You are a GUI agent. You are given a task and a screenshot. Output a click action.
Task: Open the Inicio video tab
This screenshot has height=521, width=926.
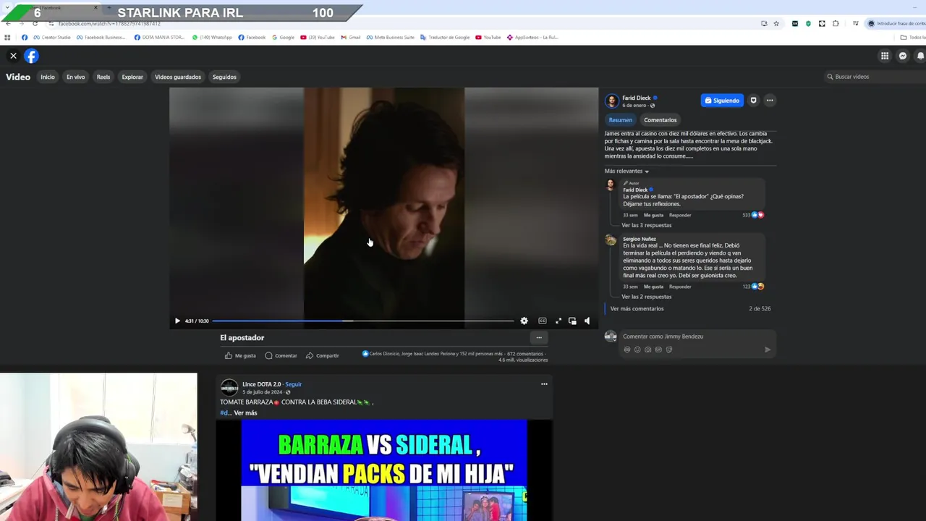click(x=48, y=77)
